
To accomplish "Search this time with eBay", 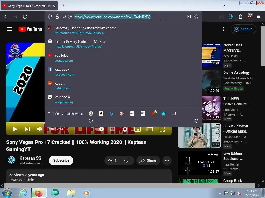I will tap(132, 113).
